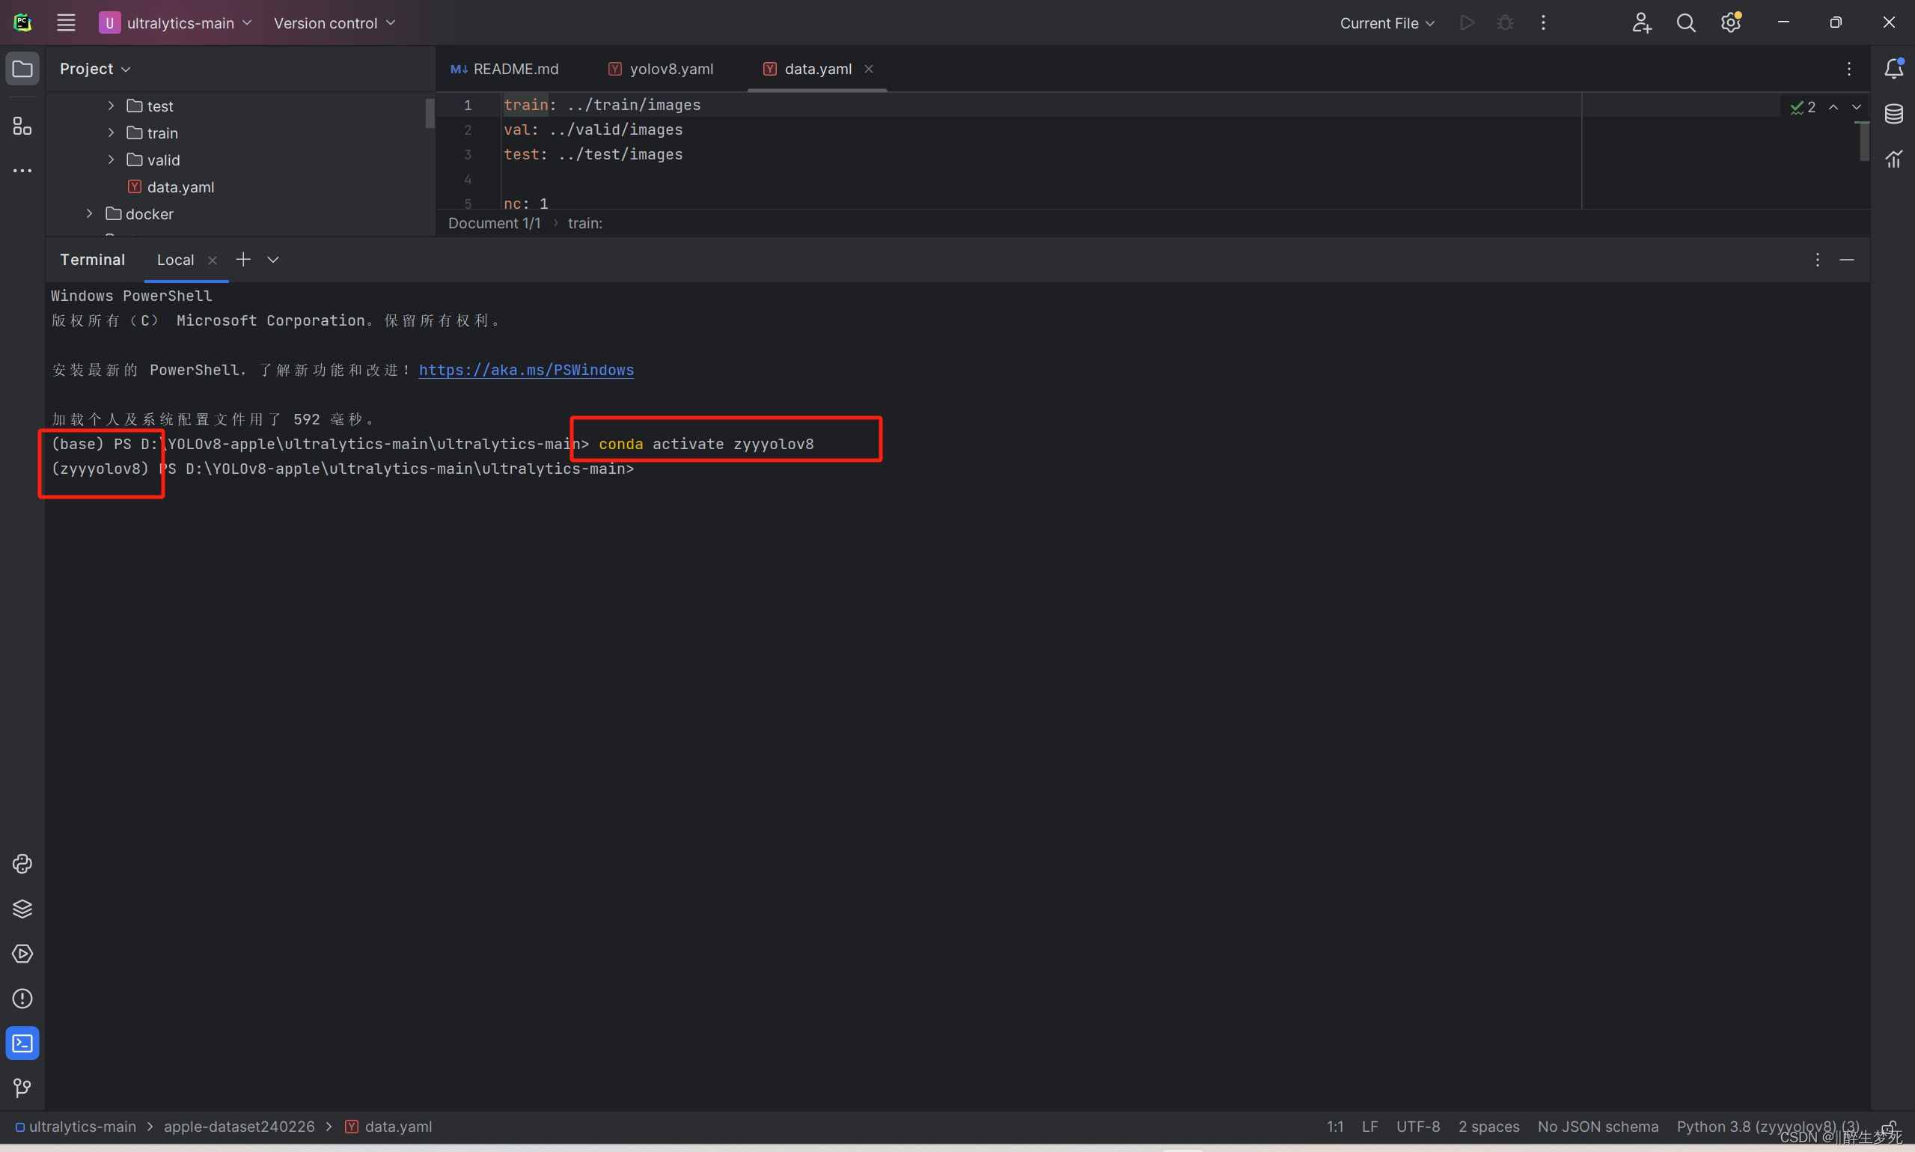Expand the train folder
Image resolution: width=1915 pixels, height=1152 pixels.
pyautogui.click(x=110, y=132)
